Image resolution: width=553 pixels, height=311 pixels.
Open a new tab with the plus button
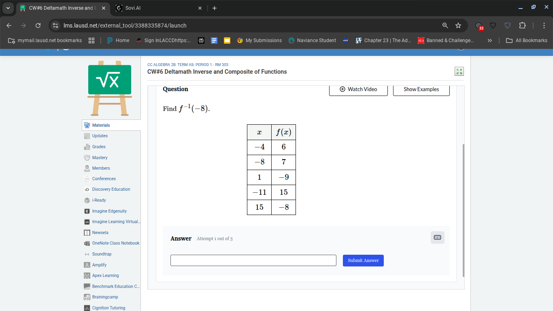pos(215,8)
